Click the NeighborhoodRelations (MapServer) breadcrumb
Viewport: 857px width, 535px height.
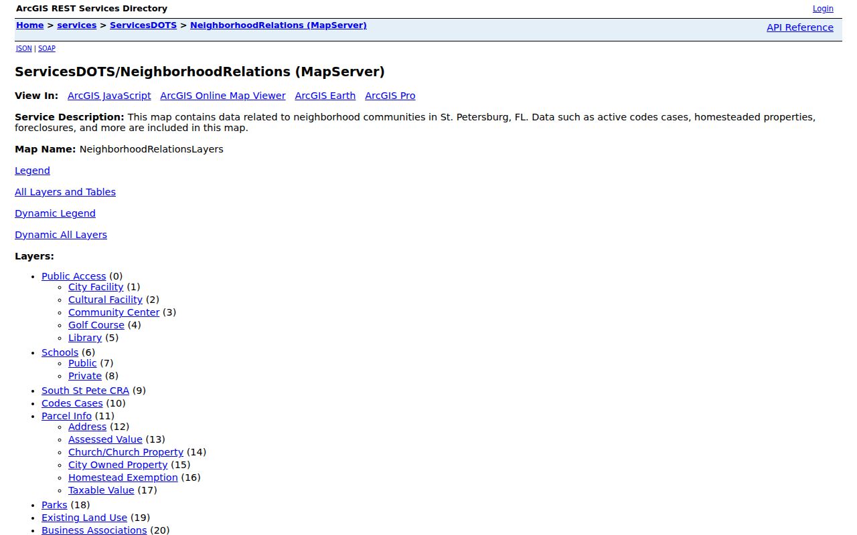point(279,25)
